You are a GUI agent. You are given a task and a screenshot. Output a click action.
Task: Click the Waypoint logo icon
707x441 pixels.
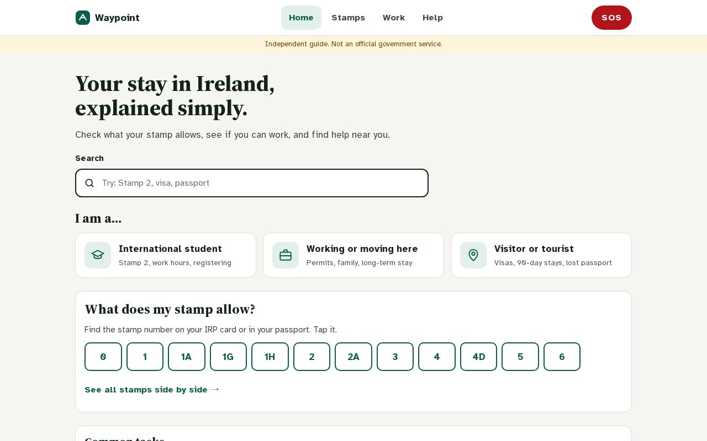[x=83, y=18]
